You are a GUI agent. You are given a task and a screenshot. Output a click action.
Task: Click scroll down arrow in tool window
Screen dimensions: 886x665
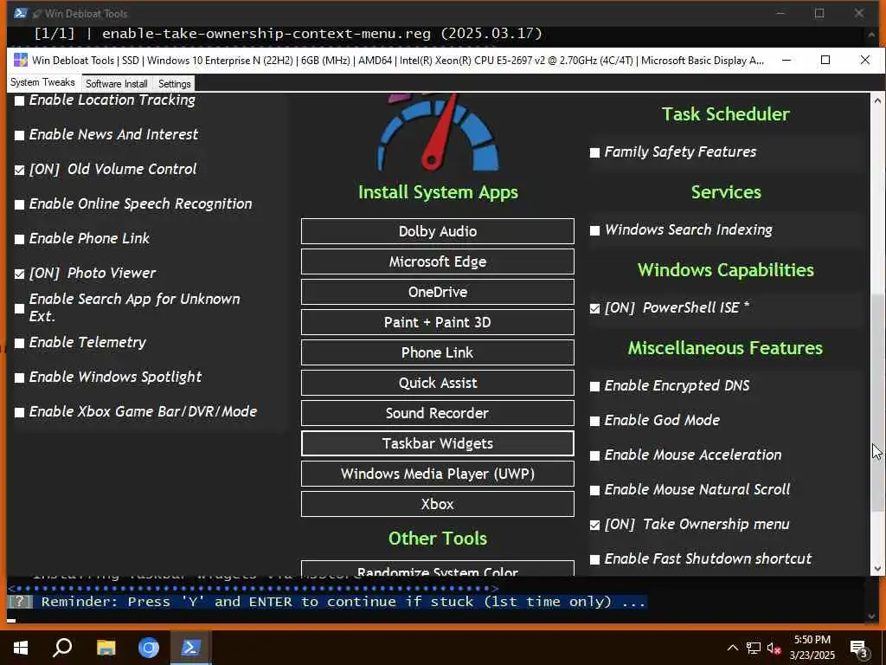coord(877,569)
